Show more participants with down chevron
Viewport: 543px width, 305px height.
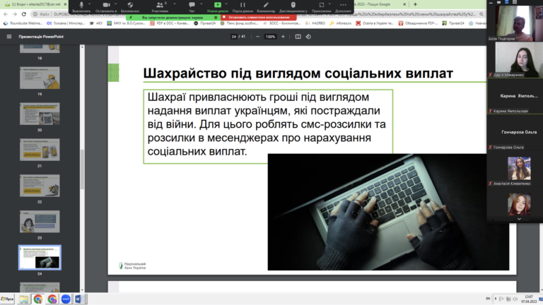pos(519,219)
